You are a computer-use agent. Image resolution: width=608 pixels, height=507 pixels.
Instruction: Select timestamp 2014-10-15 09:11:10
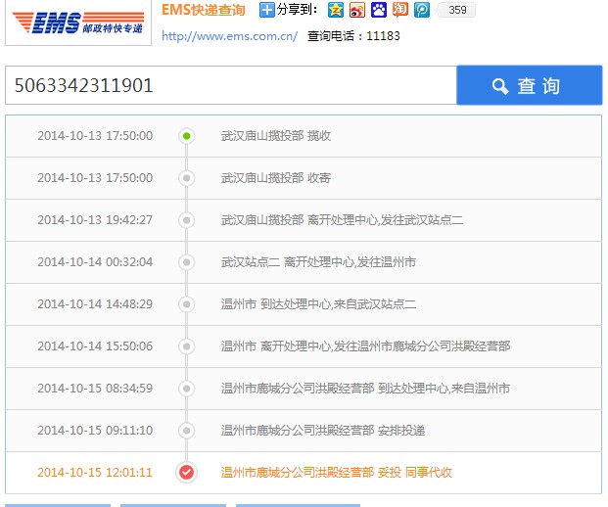click(95, 431)
